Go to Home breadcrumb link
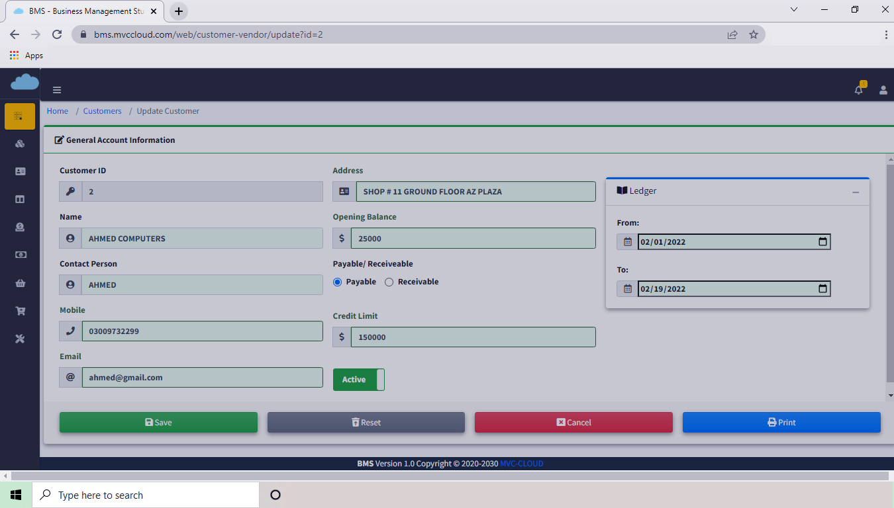The image size is (894, 508). click(58, 111)
